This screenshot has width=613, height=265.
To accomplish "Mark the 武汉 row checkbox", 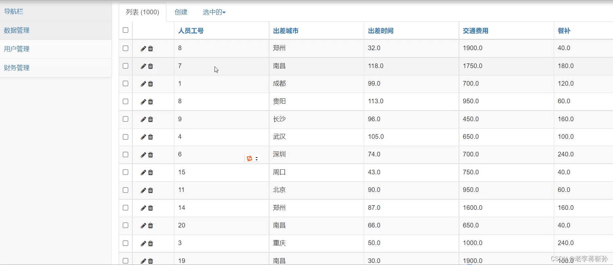I will coord(125,137).
